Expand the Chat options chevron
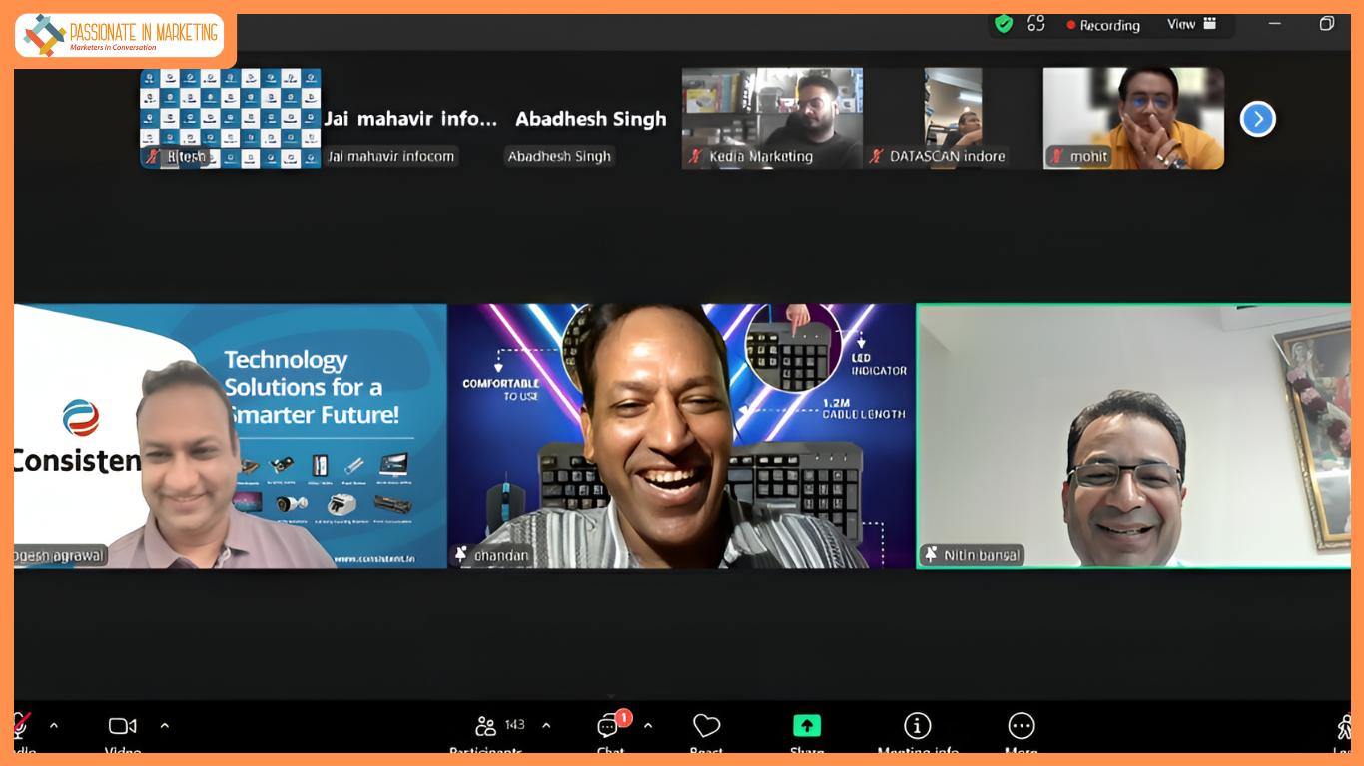Screen dimensions: 1364x766 coord(648,726)
